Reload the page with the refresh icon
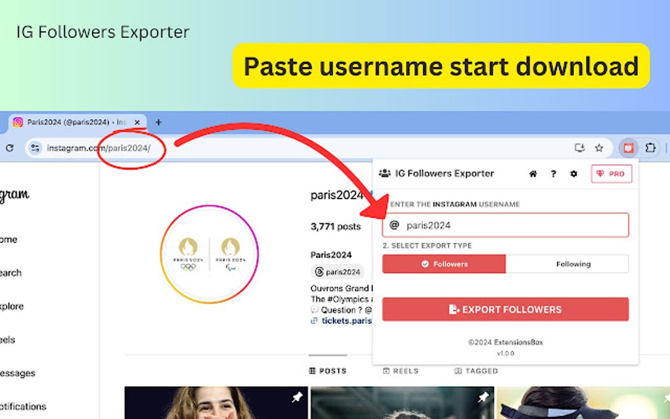The height and width of the screenshot is (419, 670). (9, 148)
